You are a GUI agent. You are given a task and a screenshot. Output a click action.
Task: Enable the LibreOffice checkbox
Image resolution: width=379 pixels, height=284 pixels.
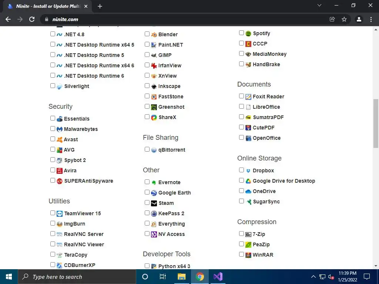tap(241, 106)
